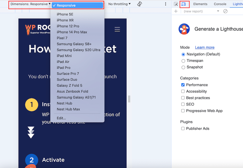Grab the viewport resize handle
The width and height of the screenshot is (243, 168).
pos(129,99)
